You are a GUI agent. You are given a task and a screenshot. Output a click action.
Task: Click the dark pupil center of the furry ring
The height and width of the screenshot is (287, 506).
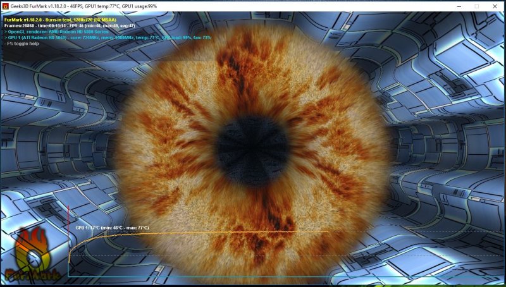(x=251, y=143)
